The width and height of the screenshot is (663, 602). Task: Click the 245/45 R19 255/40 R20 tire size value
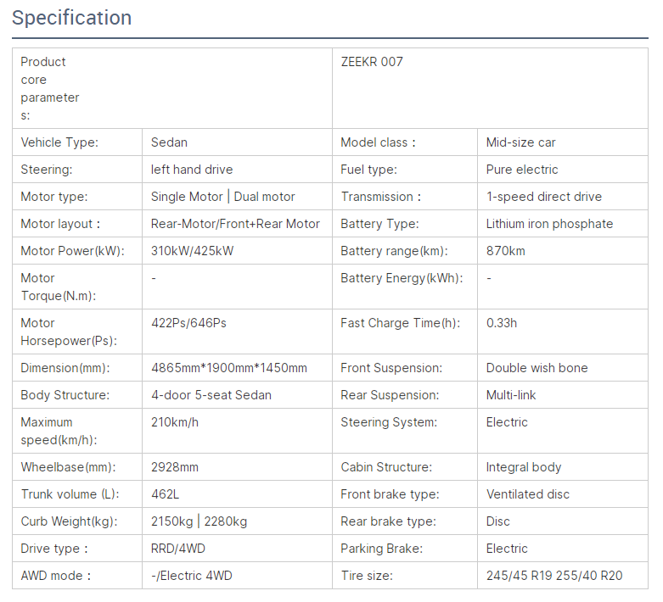pos(553,576)
